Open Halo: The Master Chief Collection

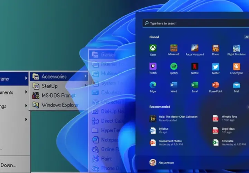click(173, 118)
